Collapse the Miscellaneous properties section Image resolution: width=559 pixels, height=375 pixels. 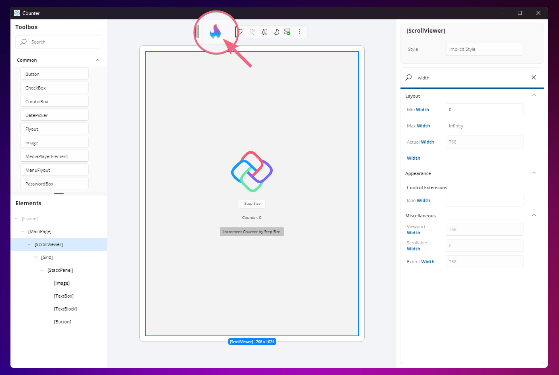tap(534, 215)
